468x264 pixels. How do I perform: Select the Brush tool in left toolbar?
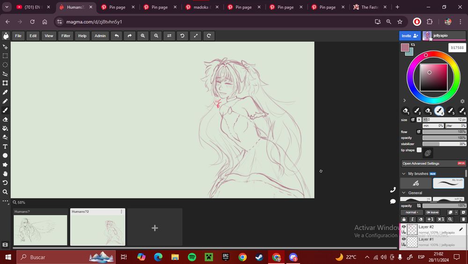[x=5, y=110]
